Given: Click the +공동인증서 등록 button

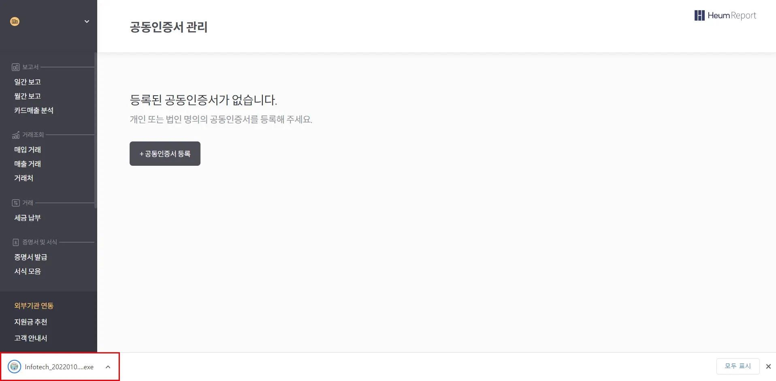Looking at the screenshot, I should [165, 154].
